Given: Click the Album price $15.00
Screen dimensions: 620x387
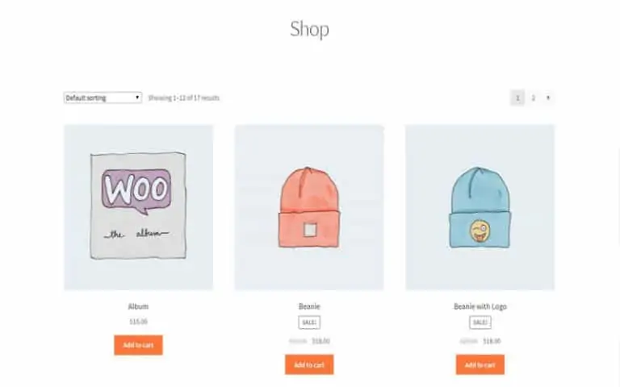Looking at the screenshot, I should coord(138,322).
